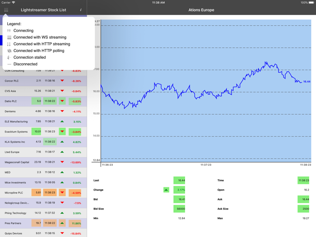The image size is (316, 237).
Task: Click the Connection stalled legend icon
Action: tap(9, 57)
